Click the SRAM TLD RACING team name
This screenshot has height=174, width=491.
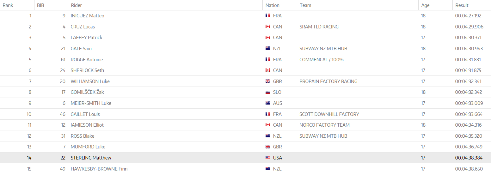(x=319, y=27)
